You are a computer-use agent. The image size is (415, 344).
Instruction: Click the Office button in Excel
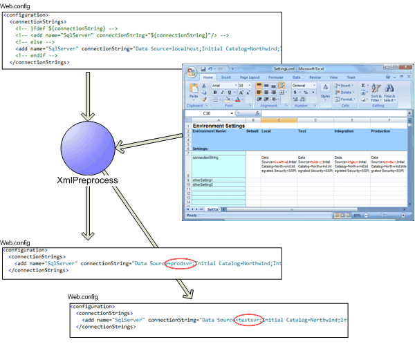[190, 70]
